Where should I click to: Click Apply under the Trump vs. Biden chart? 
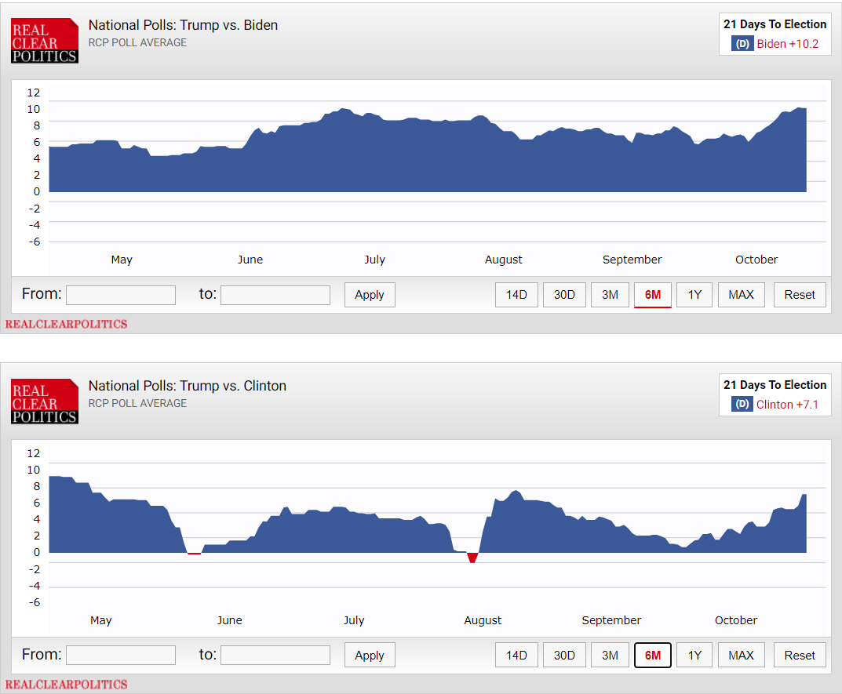[x=370, y=295]
